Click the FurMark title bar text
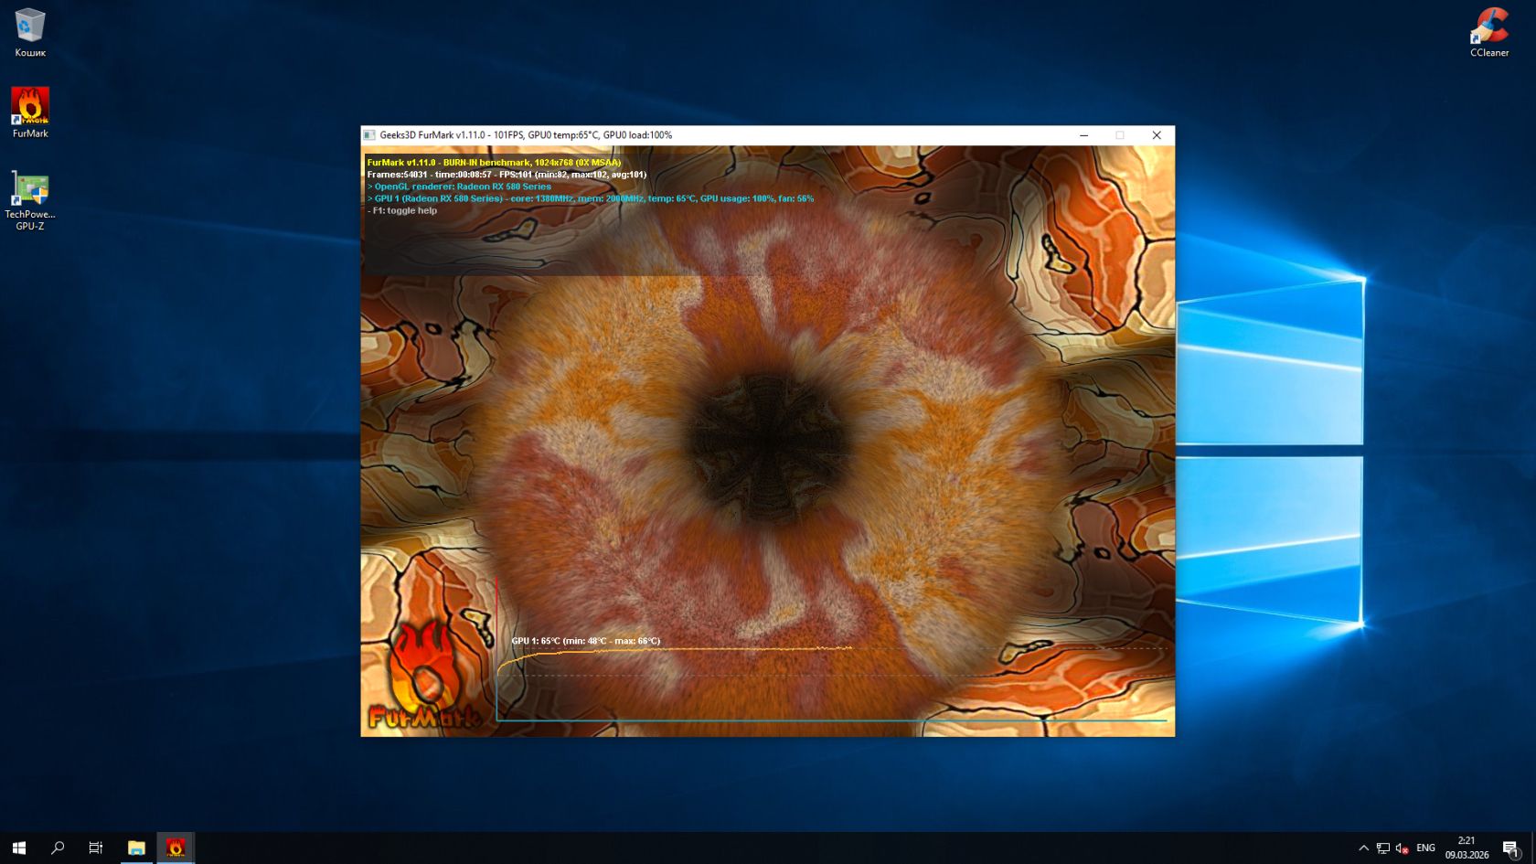The height and width of the screenshot is (864, 1536). coord(526,135)
